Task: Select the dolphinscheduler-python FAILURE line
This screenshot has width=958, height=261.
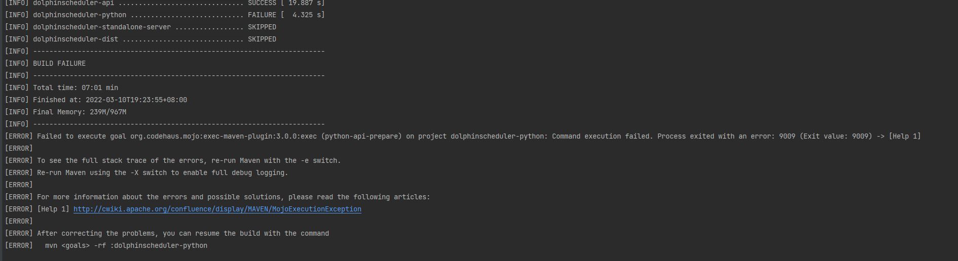Action: click(x=165, y=15)
